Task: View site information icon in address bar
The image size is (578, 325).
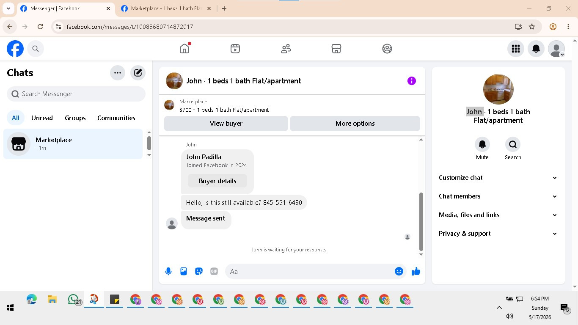Action: 58,27
